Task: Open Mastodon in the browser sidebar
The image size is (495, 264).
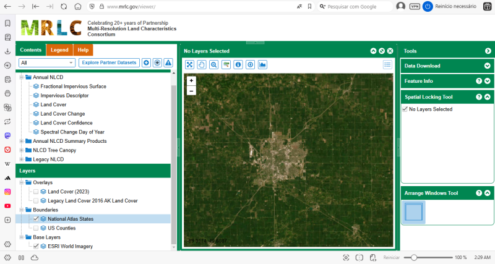Action: [7, 135]
